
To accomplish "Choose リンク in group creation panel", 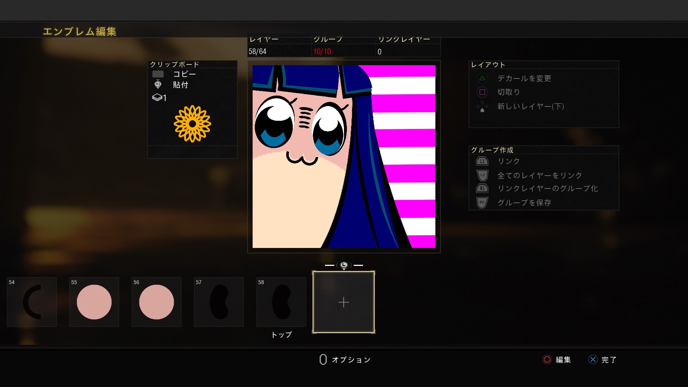I will click(x=508, y=161).
